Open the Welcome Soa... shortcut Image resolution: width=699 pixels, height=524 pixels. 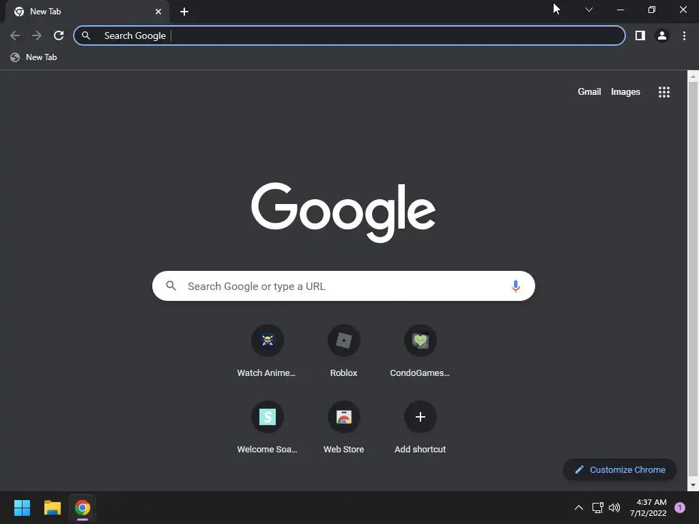[x=267, y=428]
